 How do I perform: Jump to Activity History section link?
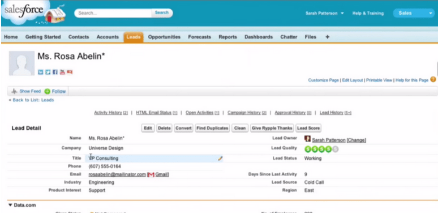111,113
